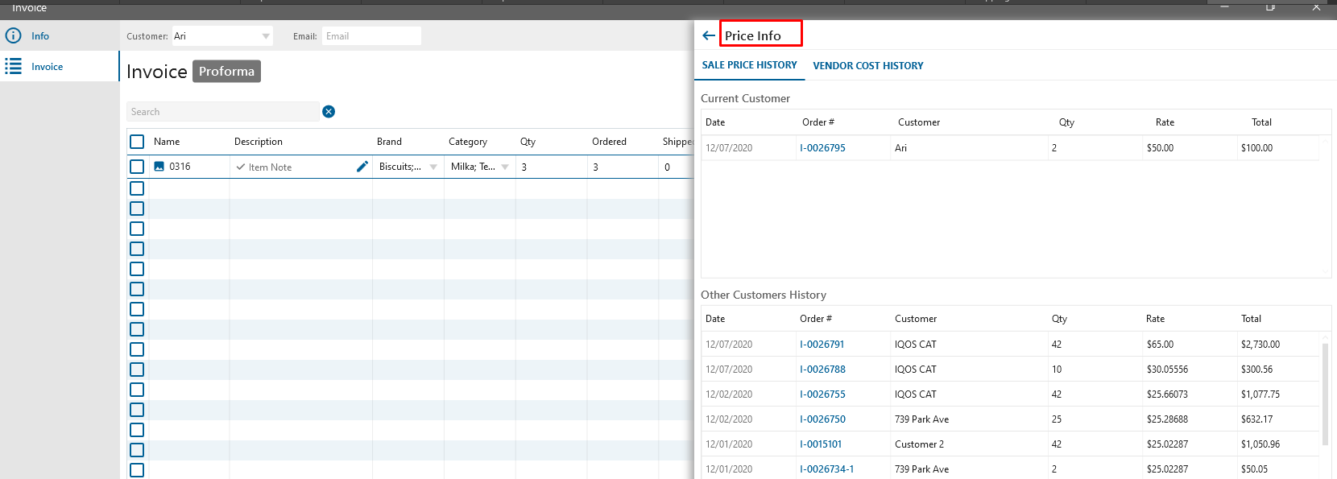Click the Proforma badge next to Invoice
This screenshot has height=479, width=1337.
click(x=226, y=72)
